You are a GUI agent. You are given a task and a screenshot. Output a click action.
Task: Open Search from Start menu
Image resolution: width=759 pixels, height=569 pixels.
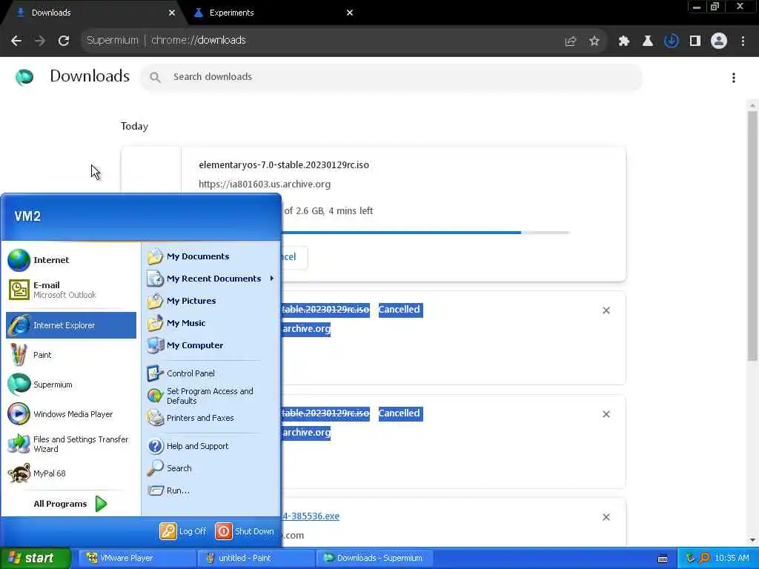pos(211,468)
